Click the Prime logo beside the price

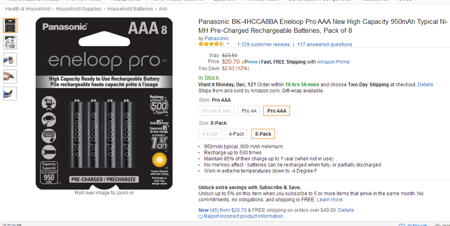point(250,62)
